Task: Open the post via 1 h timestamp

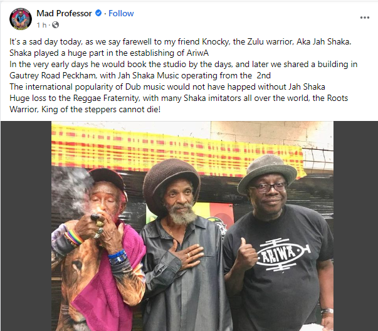Action: 41,25
